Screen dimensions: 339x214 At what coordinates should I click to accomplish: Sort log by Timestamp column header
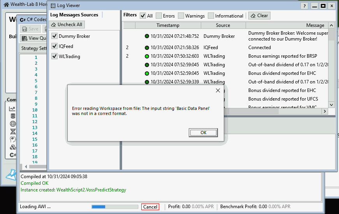point(168,25)
